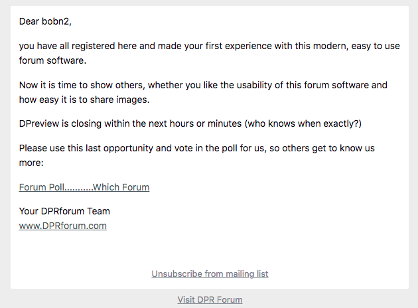Click the 'Dear bobn2,' greeting line

click(45, 21)
